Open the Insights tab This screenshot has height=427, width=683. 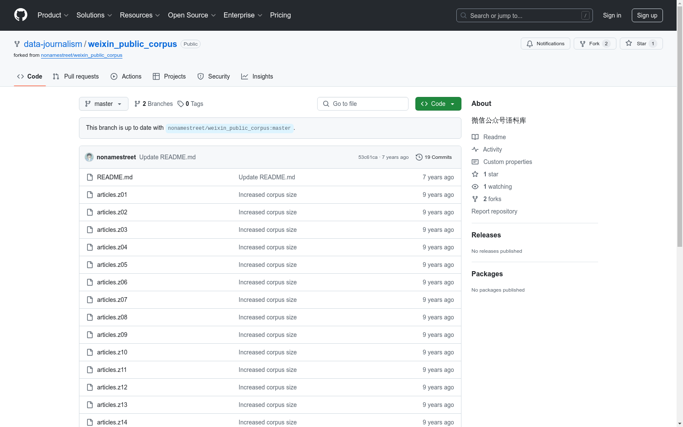(x=257, y=76)
